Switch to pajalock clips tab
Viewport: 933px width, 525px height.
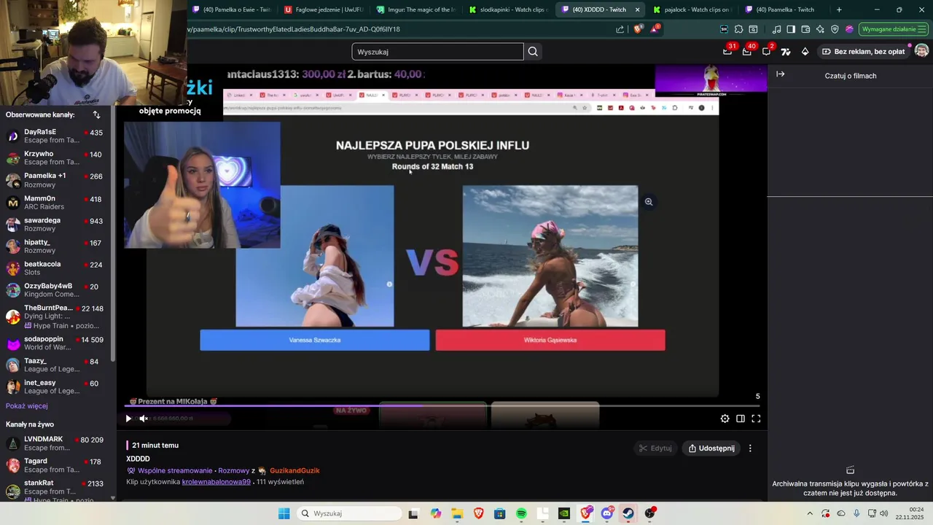(x=692, y=9)
